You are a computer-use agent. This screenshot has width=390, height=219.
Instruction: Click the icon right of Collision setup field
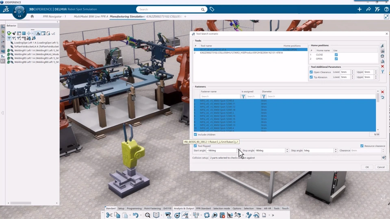[384, 158]
